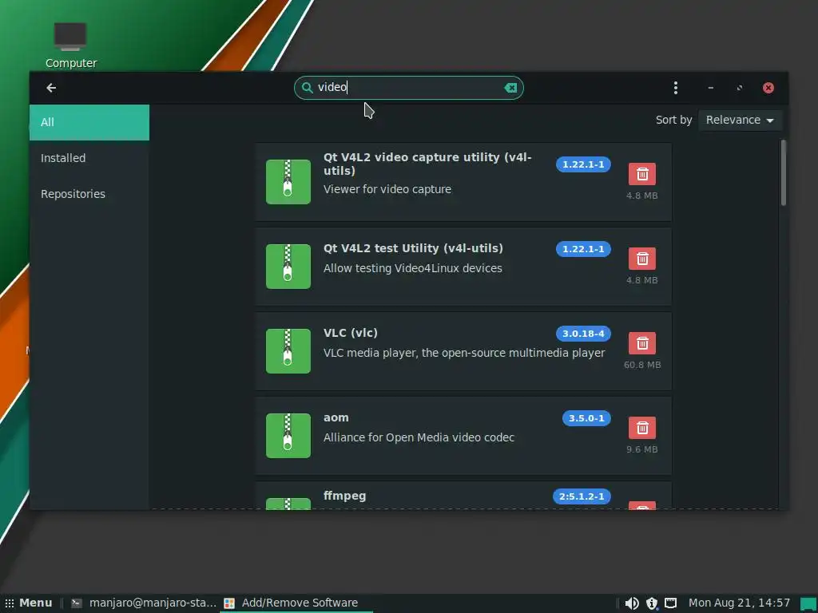
Task: Open the network tray icon
Action: click(x=670, y=603)
